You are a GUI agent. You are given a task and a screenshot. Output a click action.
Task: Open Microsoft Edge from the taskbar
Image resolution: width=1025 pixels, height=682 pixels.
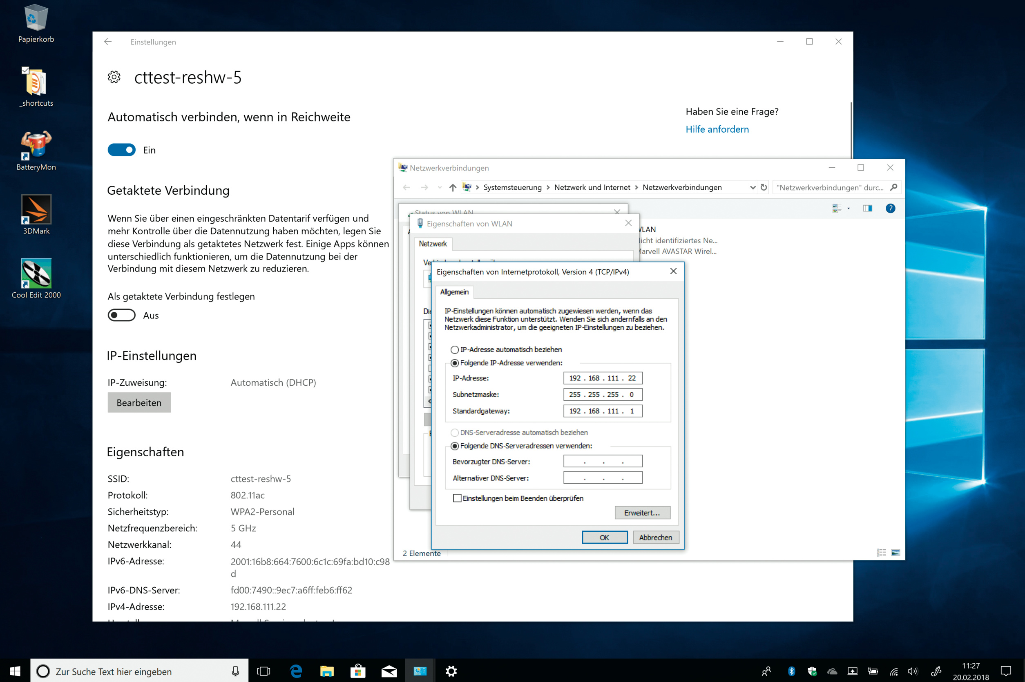(296, 671)
